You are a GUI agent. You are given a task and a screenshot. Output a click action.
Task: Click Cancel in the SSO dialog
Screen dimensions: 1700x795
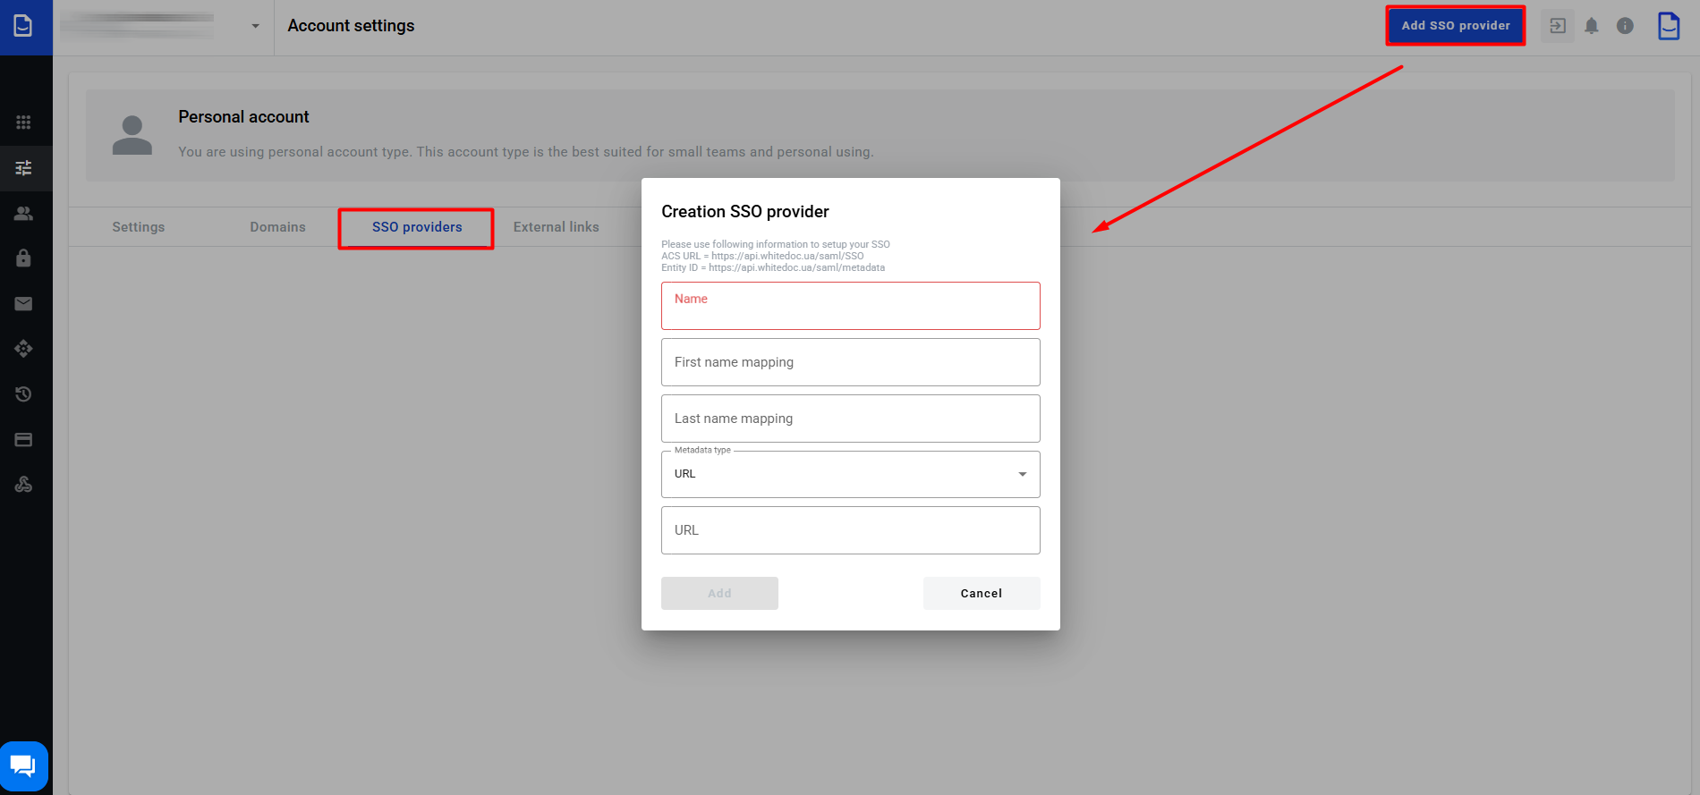tap(981, 594)
